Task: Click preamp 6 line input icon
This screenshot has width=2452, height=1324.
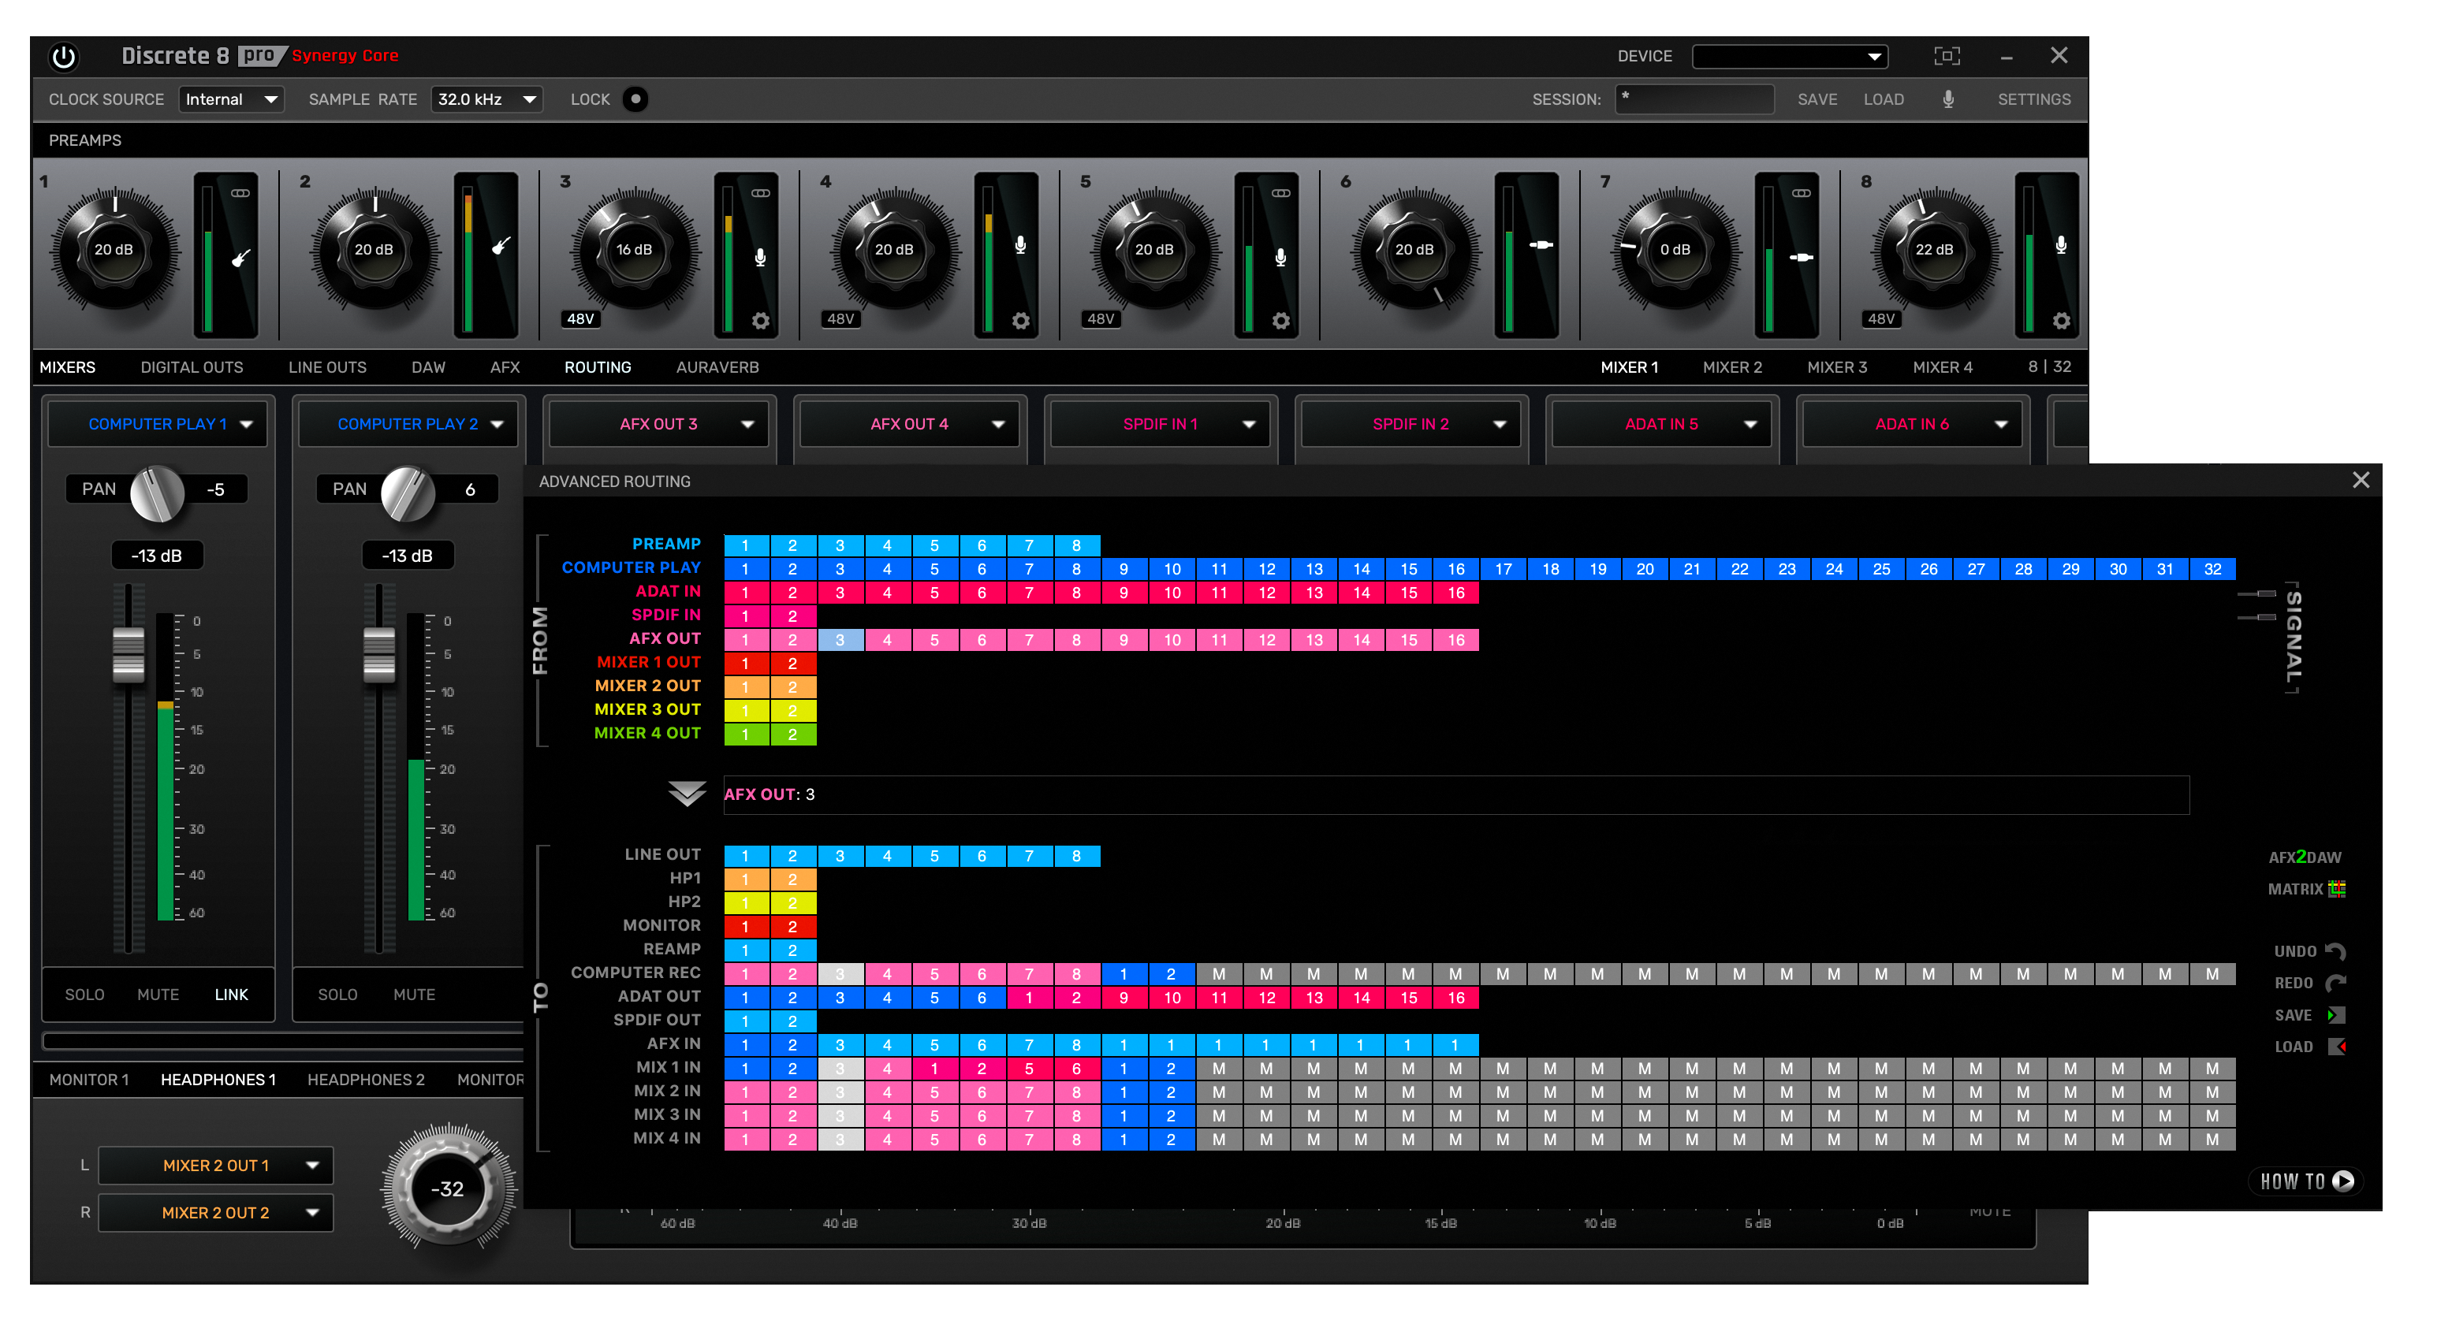Action: [x=1541, y=245]
